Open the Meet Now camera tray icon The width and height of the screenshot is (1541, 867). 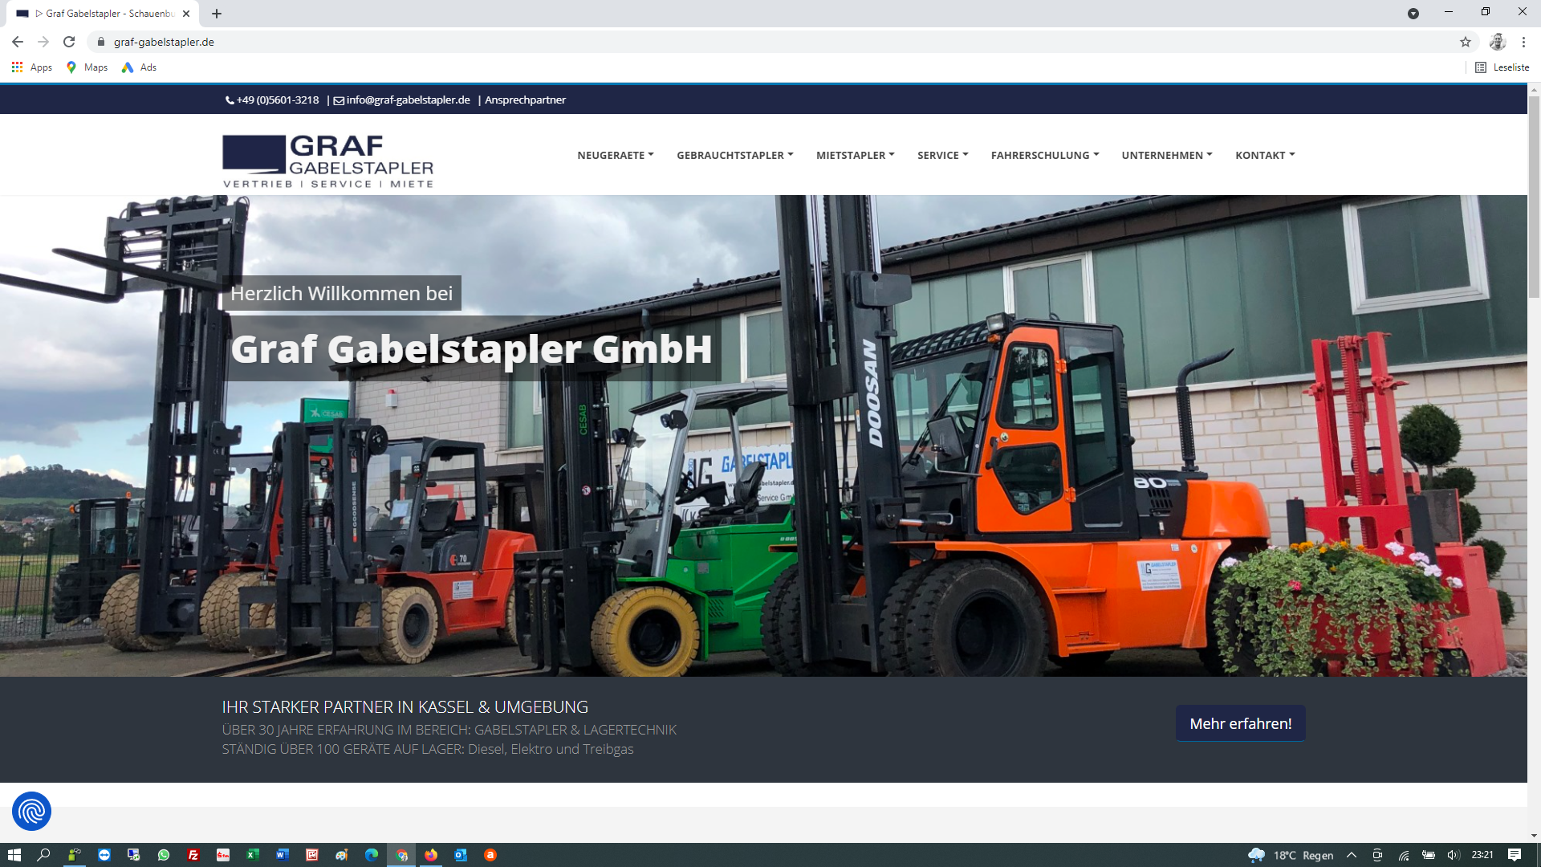(1377, 855)
